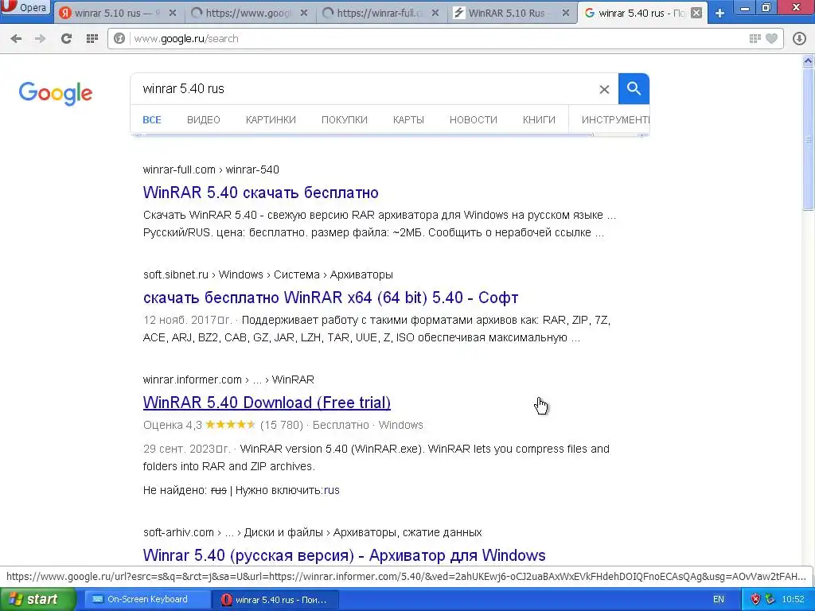Image resolution: width=815 pixels, height=611 pixels.
Task: Open the ИНСТРУМЕНТЫ search tools
Action: point(615,120)
